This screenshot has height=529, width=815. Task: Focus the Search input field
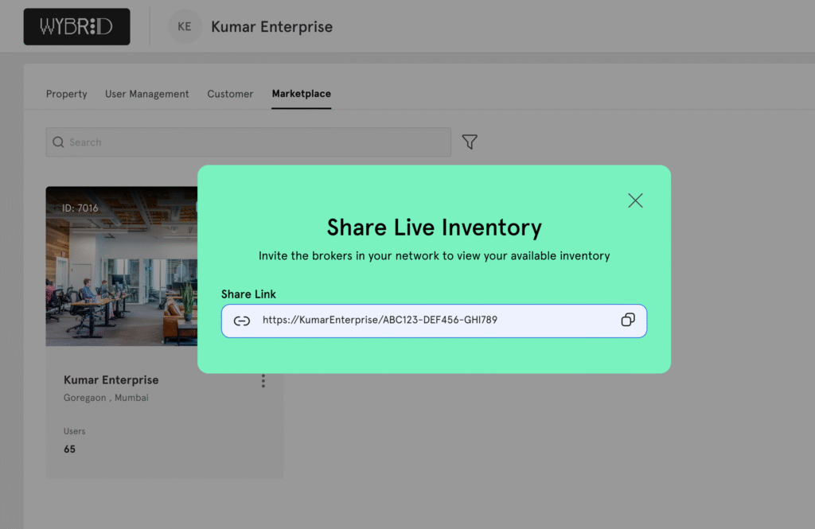click(255, 142)
